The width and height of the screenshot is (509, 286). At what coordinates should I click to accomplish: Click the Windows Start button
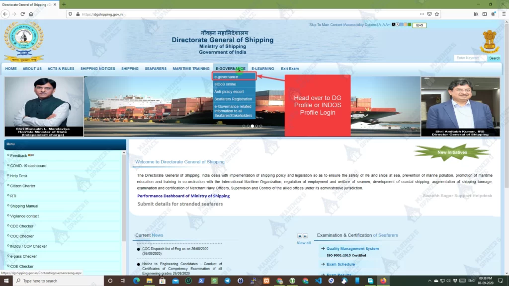click(x=6, y=281)
